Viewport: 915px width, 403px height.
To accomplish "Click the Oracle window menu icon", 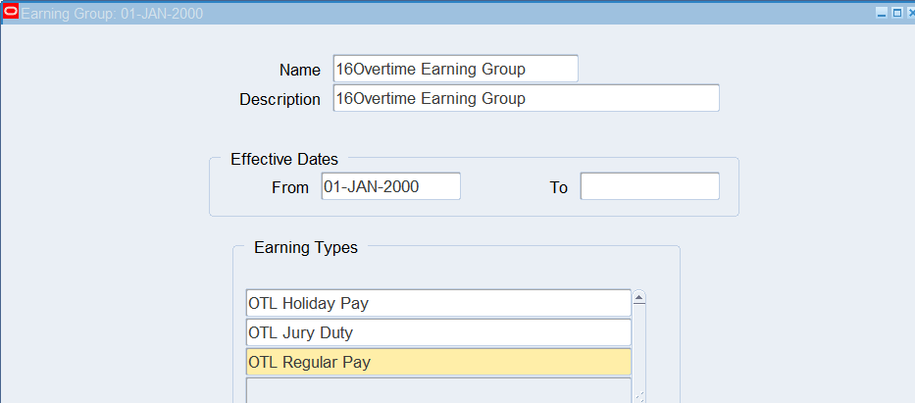I will pos(11,12).
